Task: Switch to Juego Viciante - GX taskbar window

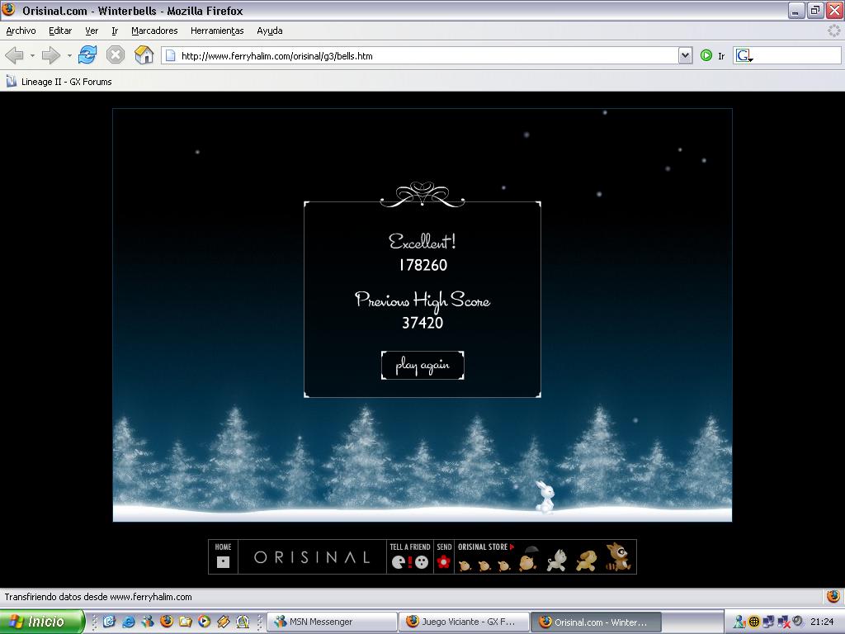Action: (x=464, y=622)
